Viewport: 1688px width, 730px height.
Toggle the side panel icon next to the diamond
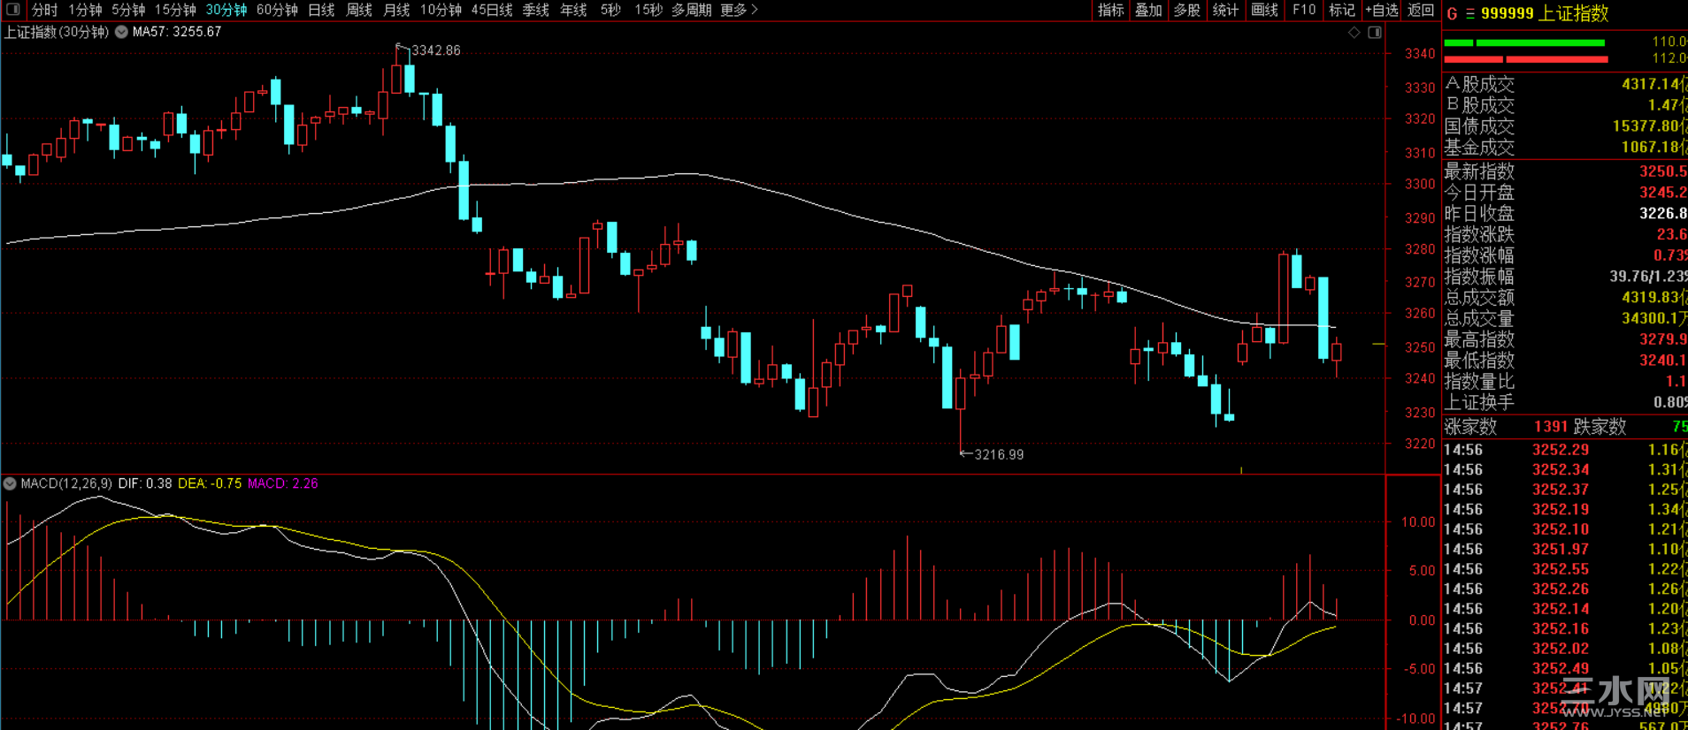click(x=1375, y=33)
